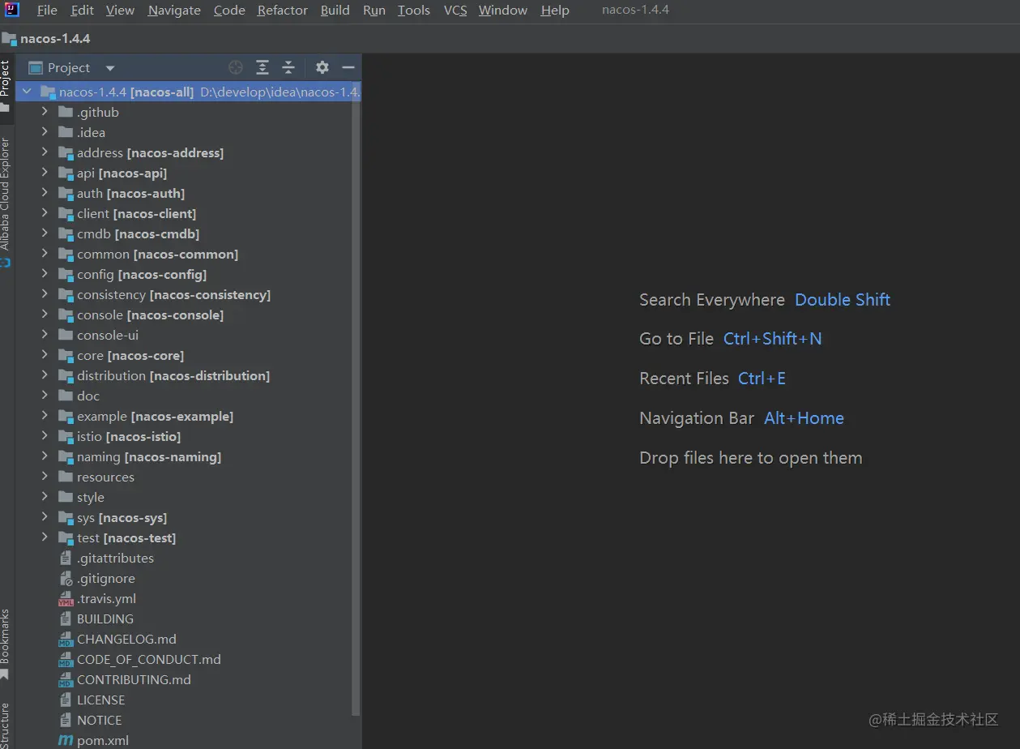Click the nacos-1.4.4 breadcrumb folder icon
This screenshot has width=1020, height=749.
click(x=9, y=38)
